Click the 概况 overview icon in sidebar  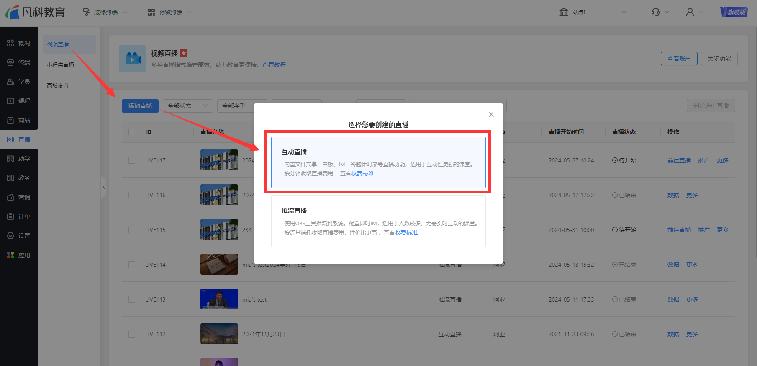pyautogui.click(x=10, y=43)
